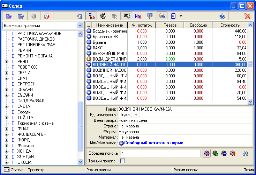This screenshot has height=175, width=256.
Task: Click the binoculars search icon
Action: pos(246,153)
